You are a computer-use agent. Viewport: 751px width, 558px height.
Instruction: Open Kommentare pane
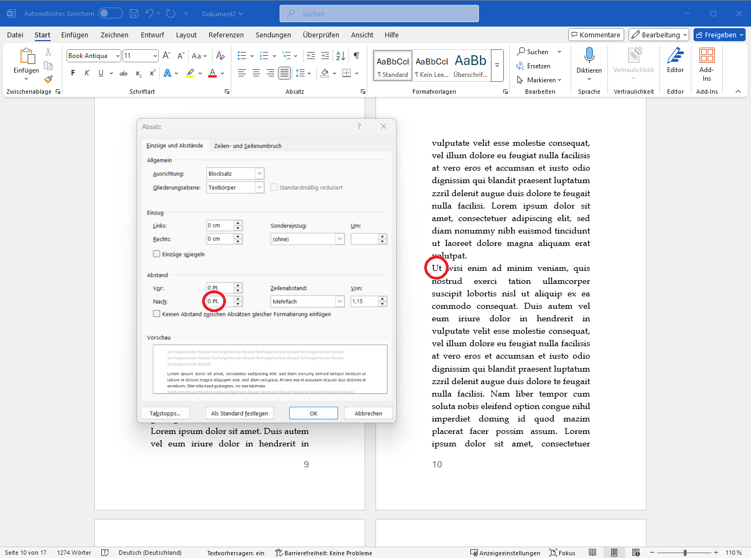coord(596,35)
